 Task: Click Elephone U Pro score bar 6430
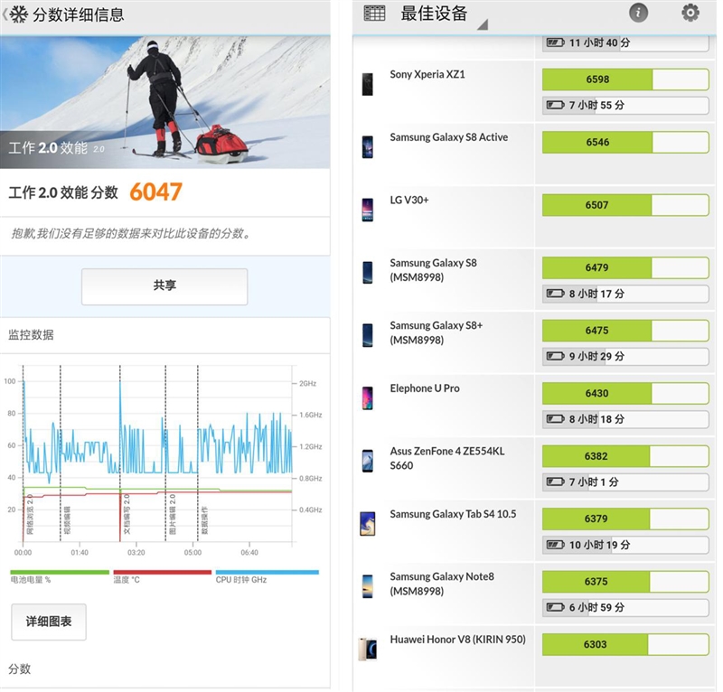click(625, 393)
